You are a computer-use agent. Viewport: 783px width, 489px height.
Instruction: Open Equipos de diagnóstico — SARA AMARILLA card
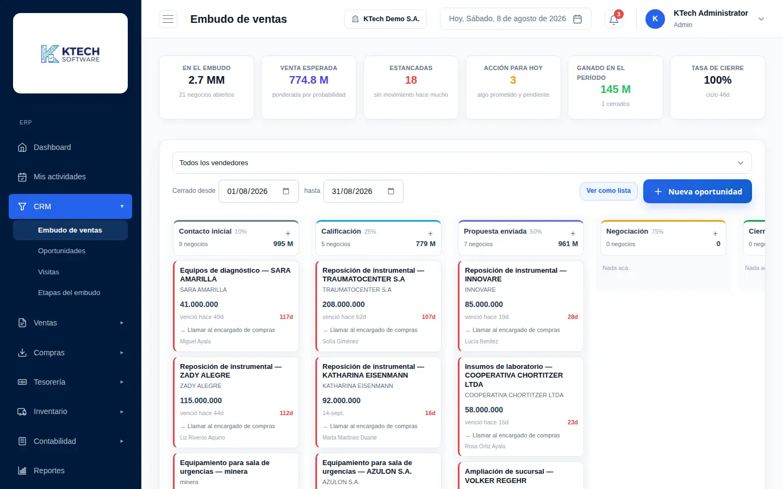[236, 306]
